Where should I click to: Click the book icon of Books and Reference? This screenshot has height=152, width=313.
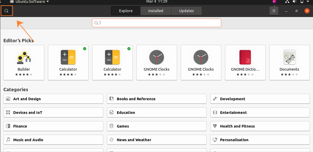(112, 99)
